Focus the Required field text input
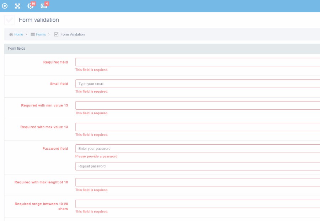The image size is (320, 221). [197, 62]
